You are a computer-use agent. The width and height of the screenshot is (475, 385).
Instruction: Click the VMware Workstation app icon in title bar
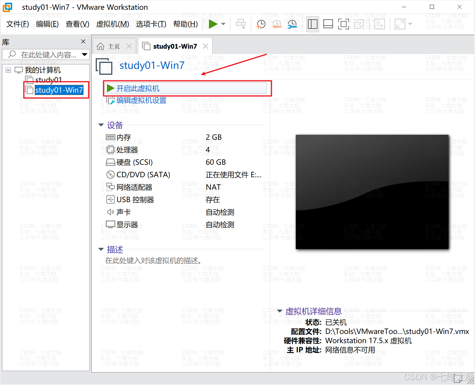[x=7, y=7]
